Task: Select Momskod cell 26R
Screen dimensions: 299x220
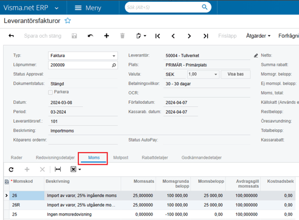Action: click(27, 205)
